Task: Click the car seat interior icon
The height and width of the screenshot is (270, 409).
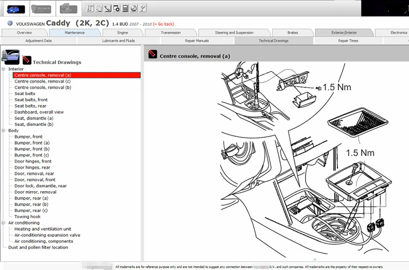Action: click(x=10, y=57)
